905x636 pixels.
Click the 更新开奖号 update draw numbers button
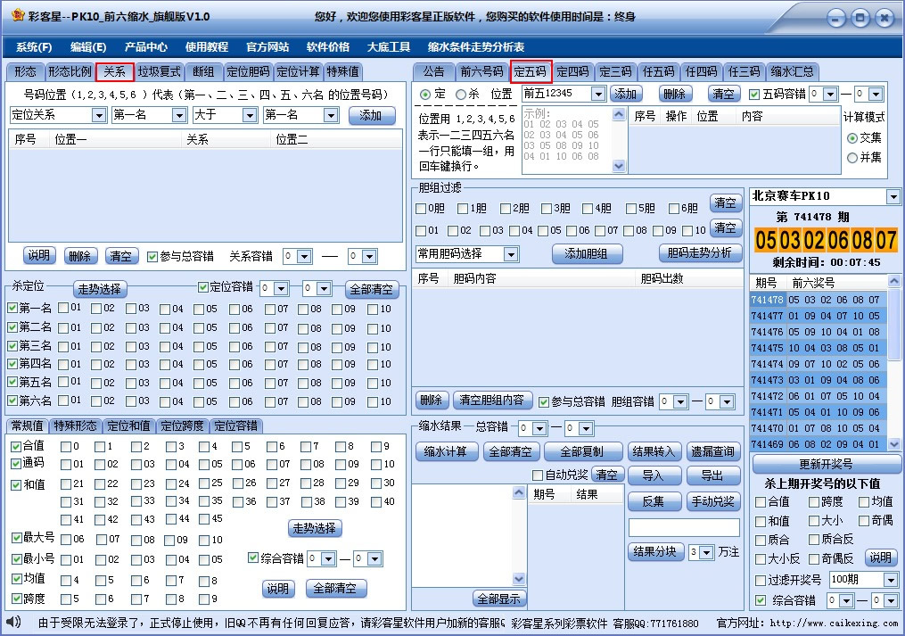coord(825,463)
